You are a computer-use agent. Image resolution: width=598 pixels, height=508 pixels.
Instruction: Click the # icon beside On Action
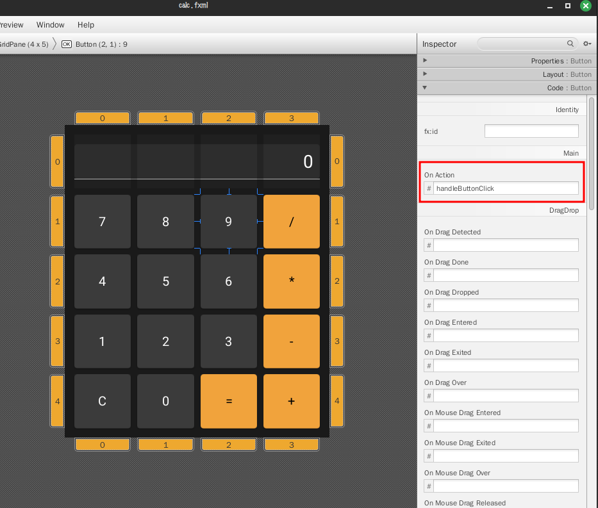click(429, 188)
